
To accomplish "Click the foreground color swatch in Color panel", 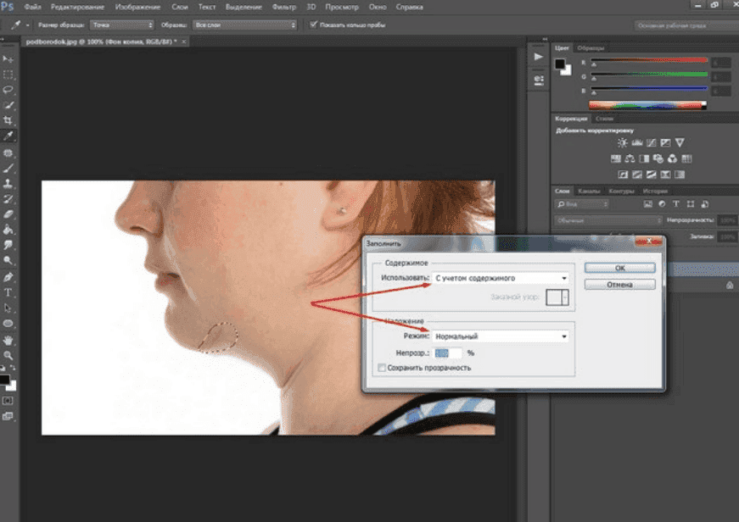I will [561, 64].
